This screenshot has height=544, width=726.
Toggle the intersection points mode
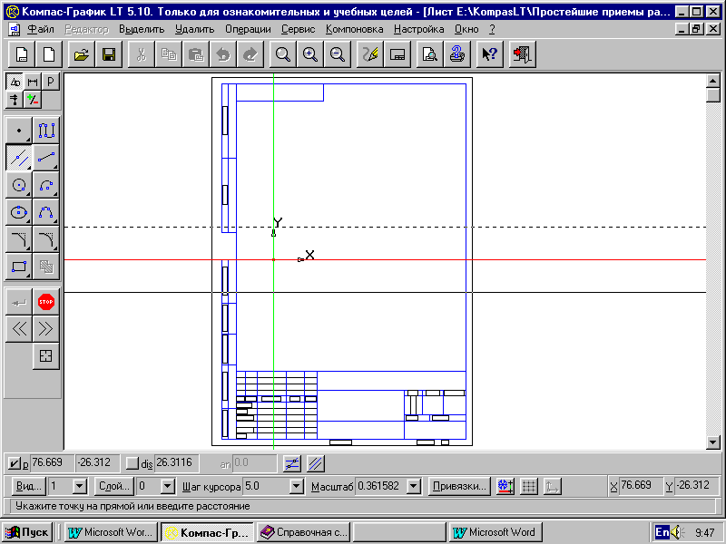[x=291, y=463]
